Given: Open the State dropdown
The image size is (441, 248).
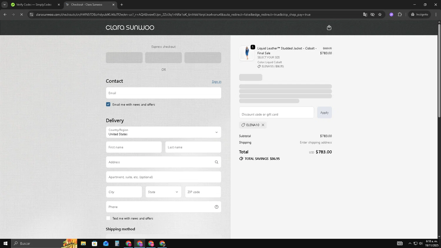Looking at the screenshot, I should (163, 192).
